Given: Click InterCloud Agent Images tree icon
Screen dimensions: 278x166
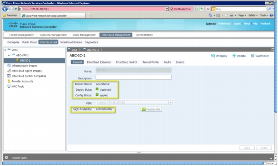Looking at the screenshot, I should 9,71.
